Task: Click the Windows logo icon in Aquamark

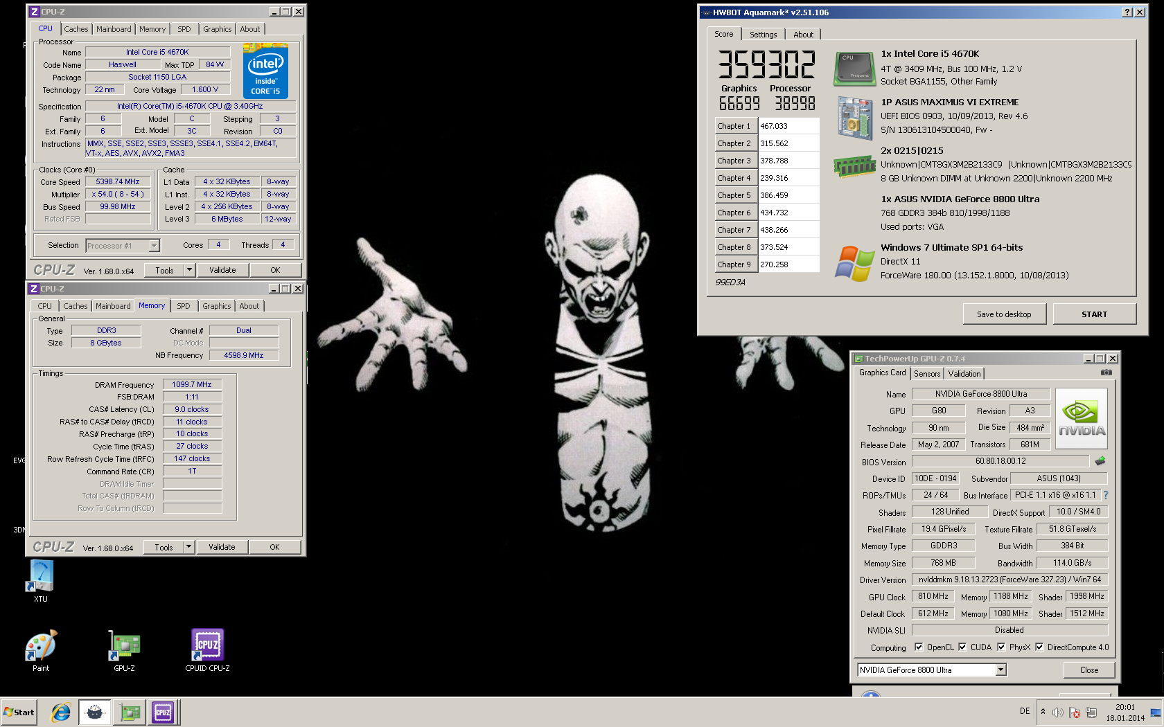Action: [855, 264]
